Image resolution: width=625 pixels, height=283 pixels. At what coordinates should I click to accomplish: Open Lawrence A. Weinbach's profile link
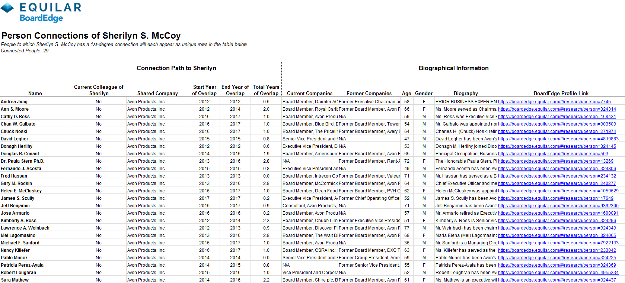(x=557, y=228)
